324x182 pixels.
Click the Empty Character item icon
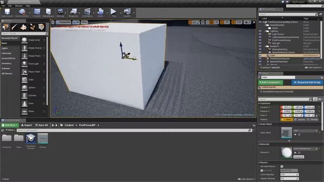tap(24, 48)
